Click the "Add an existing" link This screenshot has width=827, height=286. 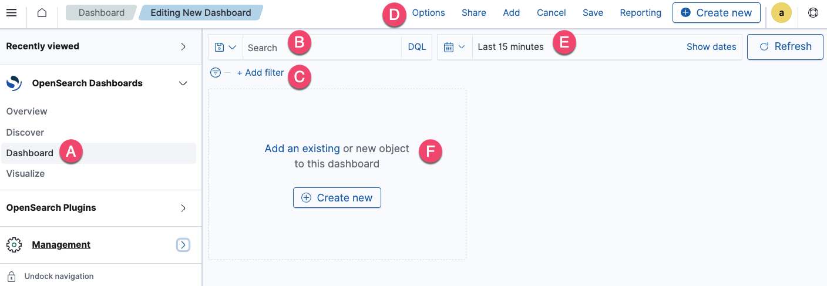click(302, 149)
